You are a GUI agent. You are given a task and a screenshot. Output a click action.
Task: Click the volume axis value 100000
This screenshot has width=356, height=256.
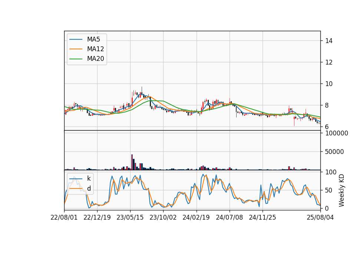[337, 133]
